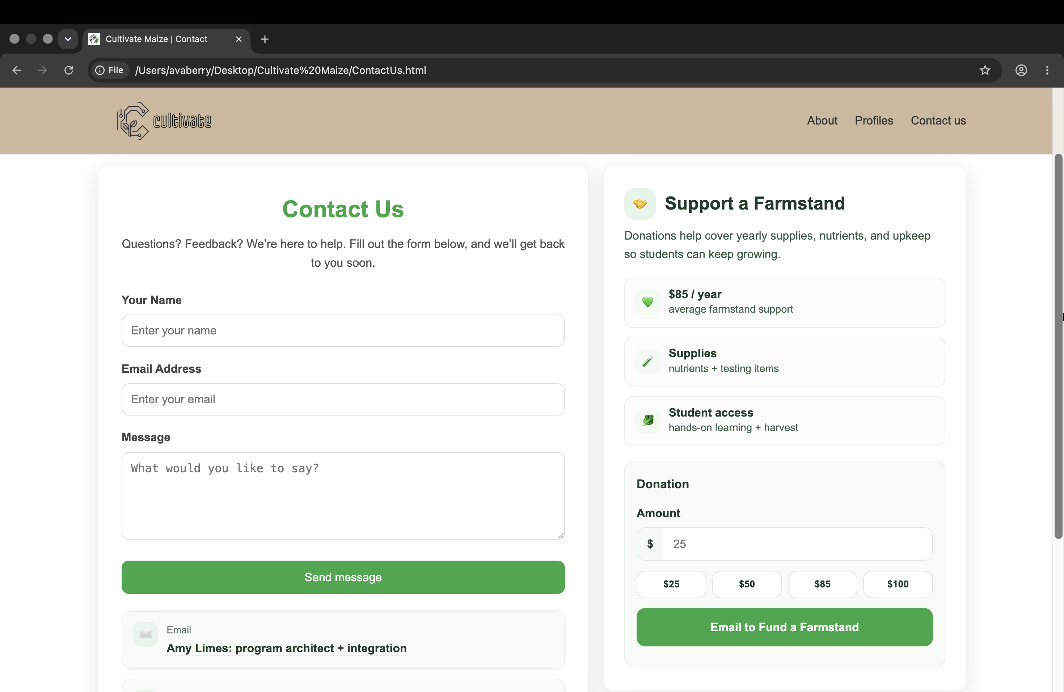Bookmark this page with the star icon
Viewport: 1064px width, 692px height.
985,70
